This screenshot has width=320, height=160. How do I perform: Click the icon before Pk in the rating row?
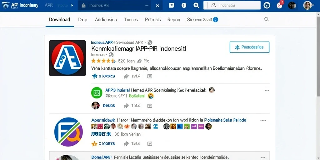click(140, 61)
